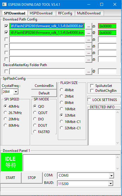Enable the DoNotChgBin checkbox
The width and height of the screenshot is (122, 196).
(x=92, y=91)
